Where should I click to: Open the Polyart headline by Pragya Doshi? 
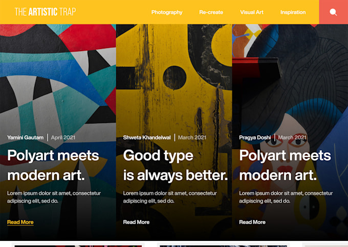[x=285, y=165]
